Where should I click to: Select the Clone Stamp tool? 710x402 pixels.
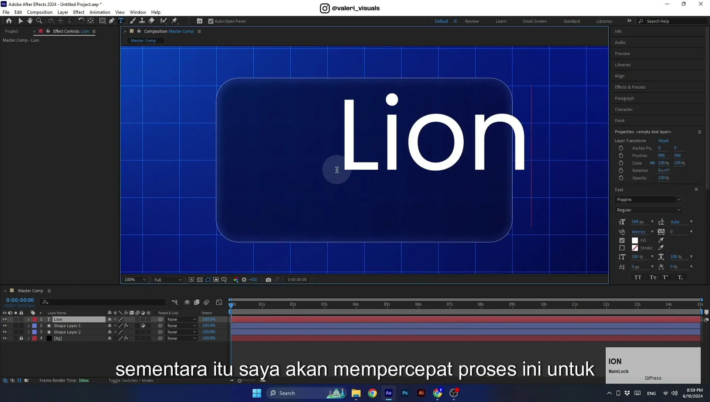(x=142, y=21)
